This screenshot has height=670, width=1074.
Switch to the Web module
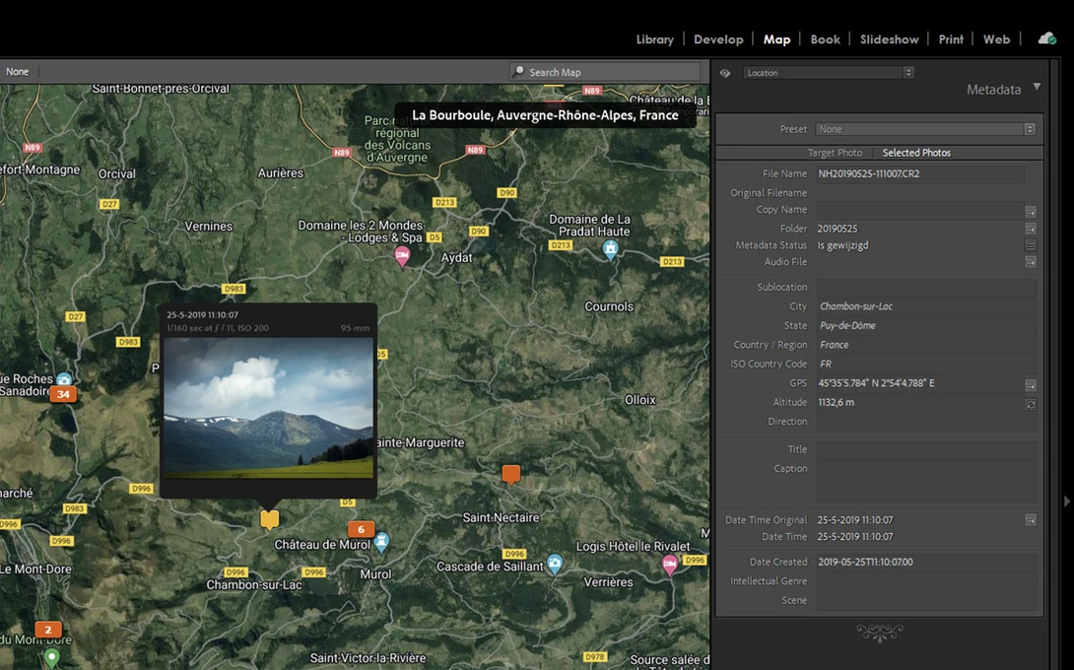pyautogui.click(x=996, y=39)
